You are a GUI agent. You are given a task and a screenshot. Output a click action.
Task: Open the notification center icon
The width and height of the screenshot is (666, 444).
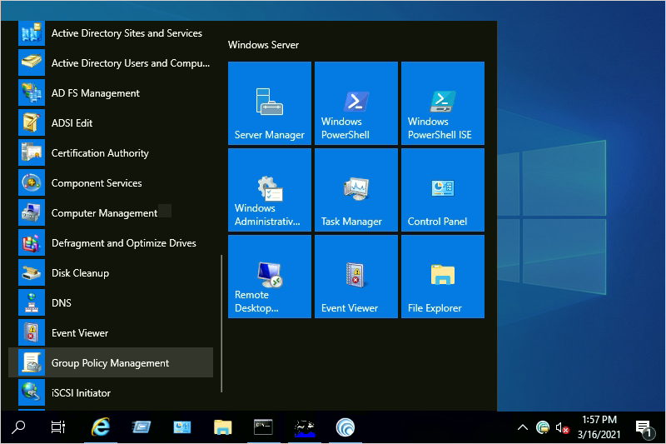click(644, 427)
